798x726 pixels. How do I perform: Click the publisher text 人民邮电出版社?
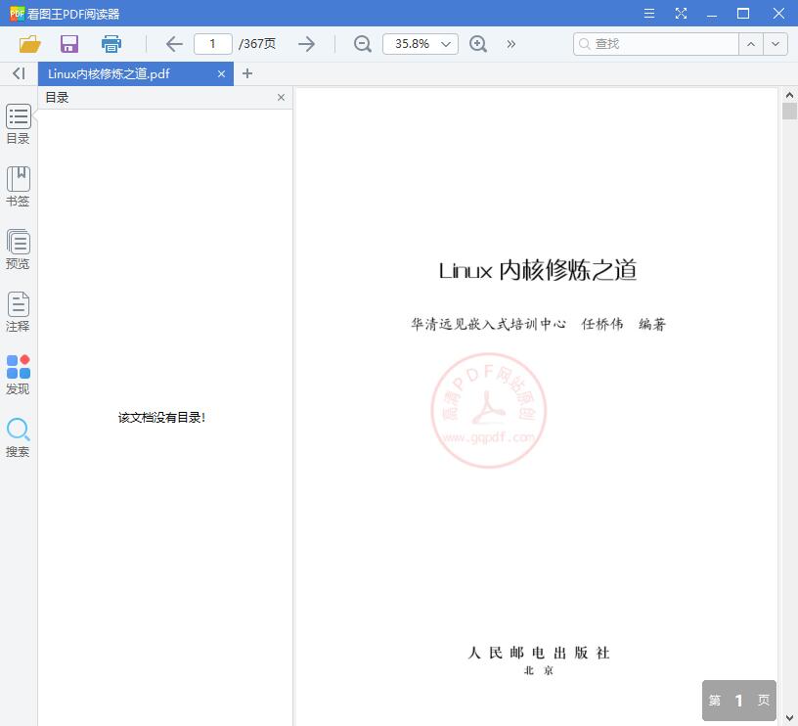click(x=539, y=653)
